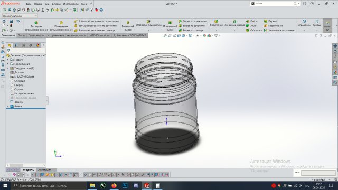338x190 pixels.
Task: Switch to the Поверхности tab
Action: pyautogui.click(x=36, y=35)
